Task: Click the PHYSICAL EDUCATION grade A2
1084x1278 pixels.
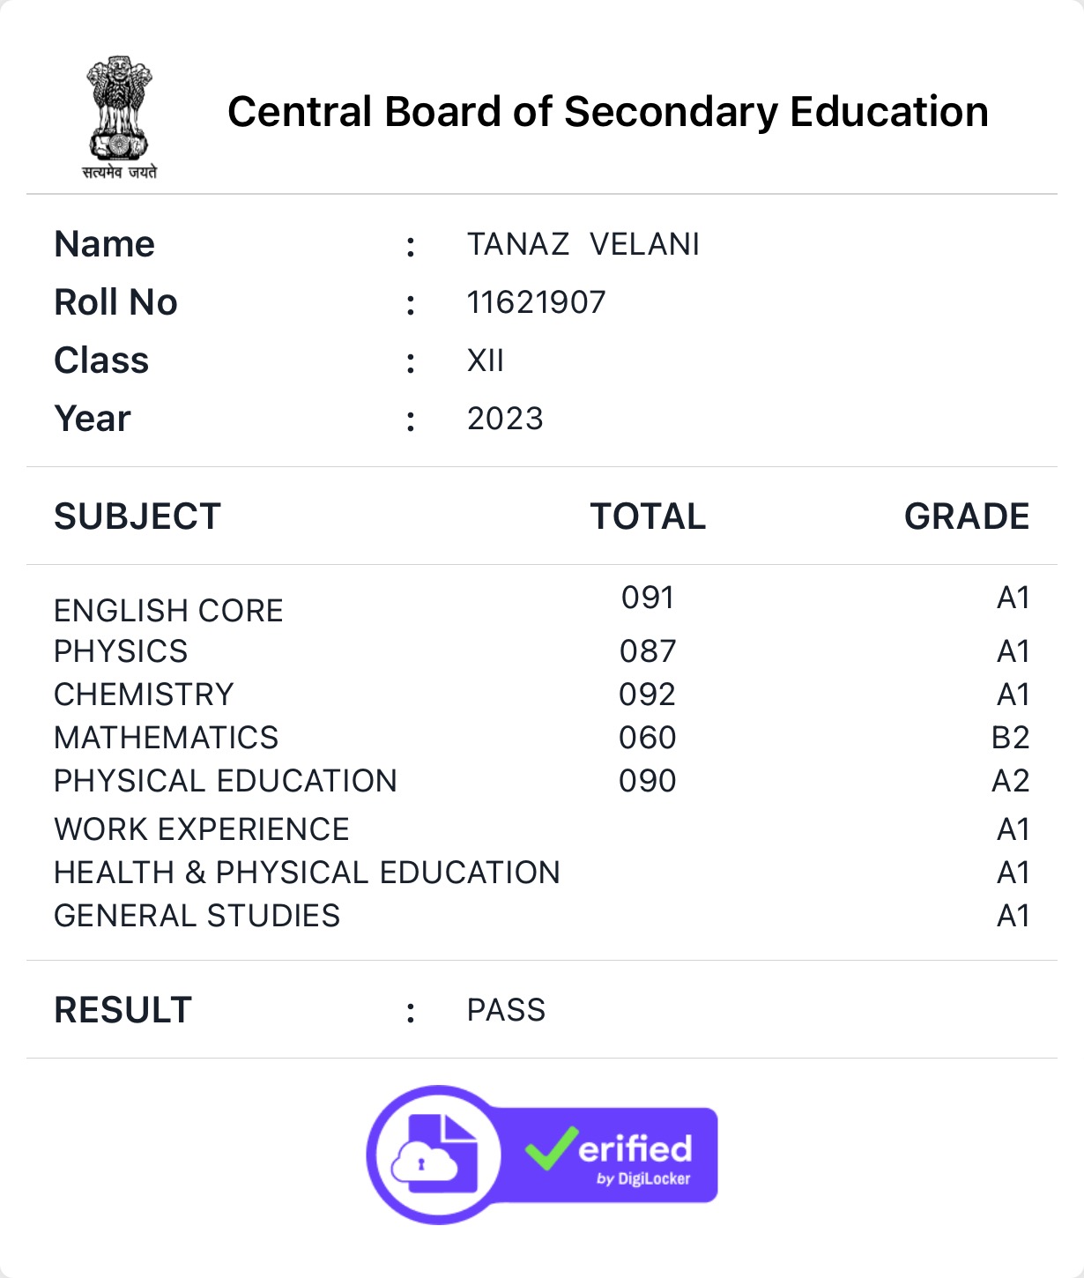Action: 1010,781
